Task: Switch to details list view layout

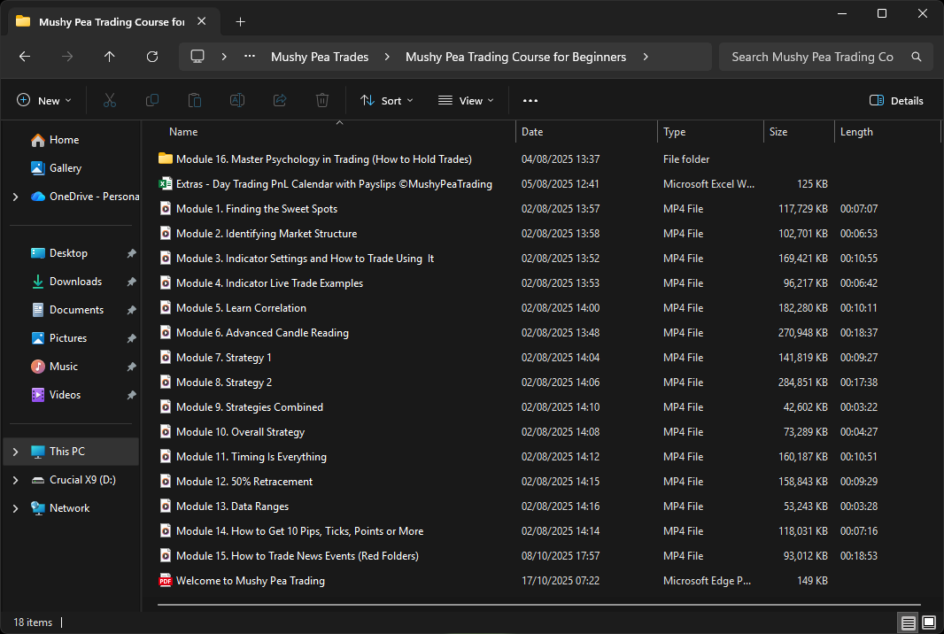Action: pos(908,622)
